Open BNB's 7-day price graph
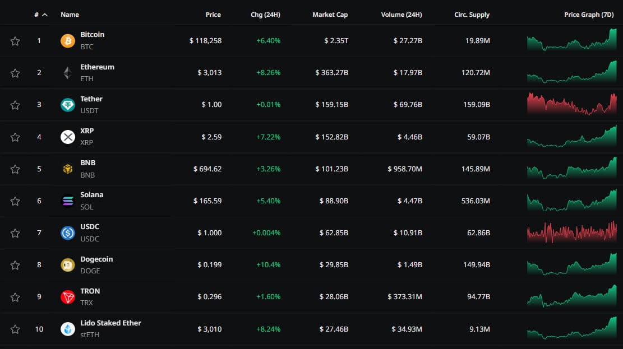The height and width of the screenshot is (349, 623). [572, 168]
